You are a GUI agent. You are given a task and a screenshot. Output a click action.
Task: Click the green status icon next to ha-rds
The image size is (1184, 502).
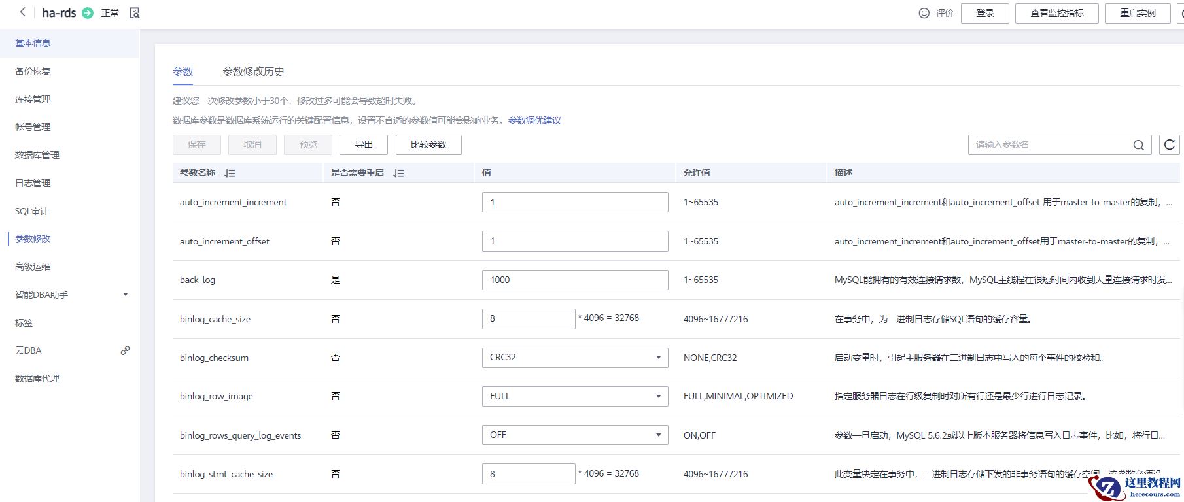[88, 13]
